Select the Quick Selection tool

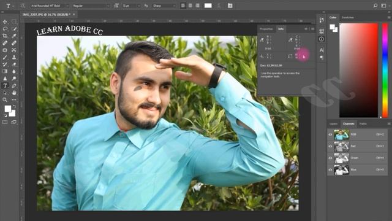click(x=14, y=29)
